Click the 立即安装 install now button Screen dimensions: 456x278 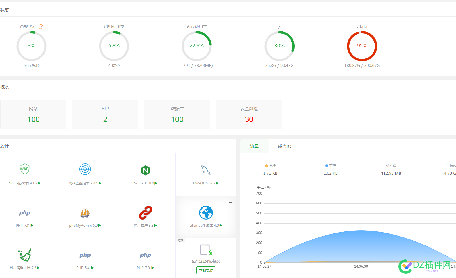pos(206,271)
